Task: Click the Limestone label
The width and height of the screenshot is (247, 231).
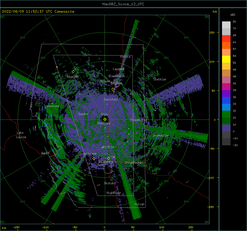Action: tap(52, 106)
